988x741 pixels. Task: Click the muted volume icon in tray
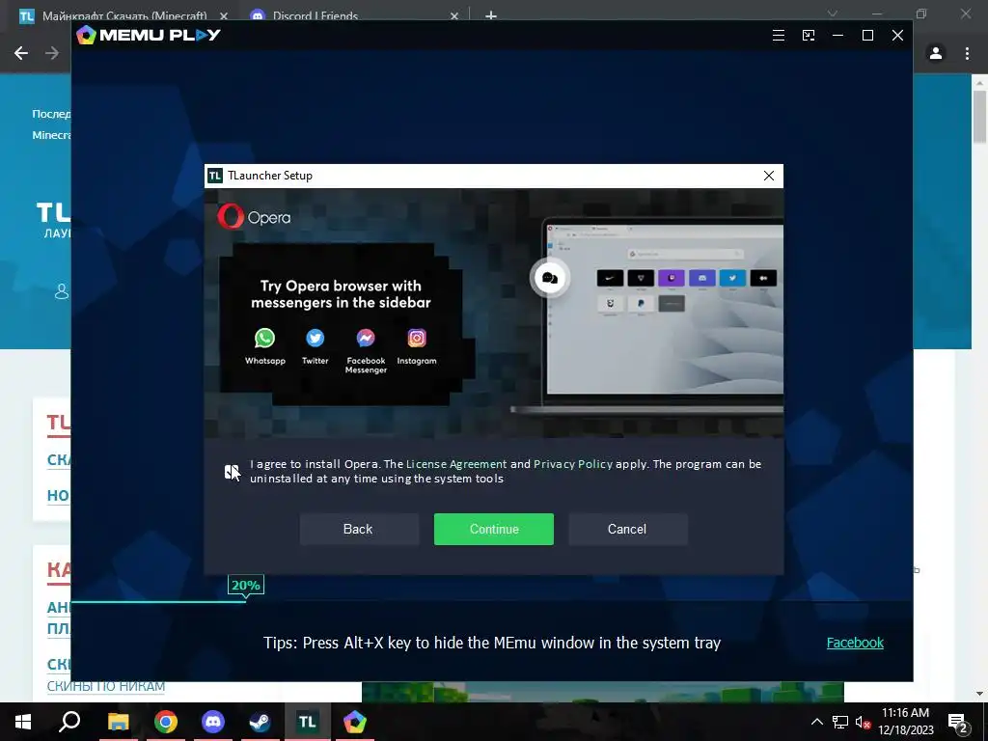click(863, 722)
